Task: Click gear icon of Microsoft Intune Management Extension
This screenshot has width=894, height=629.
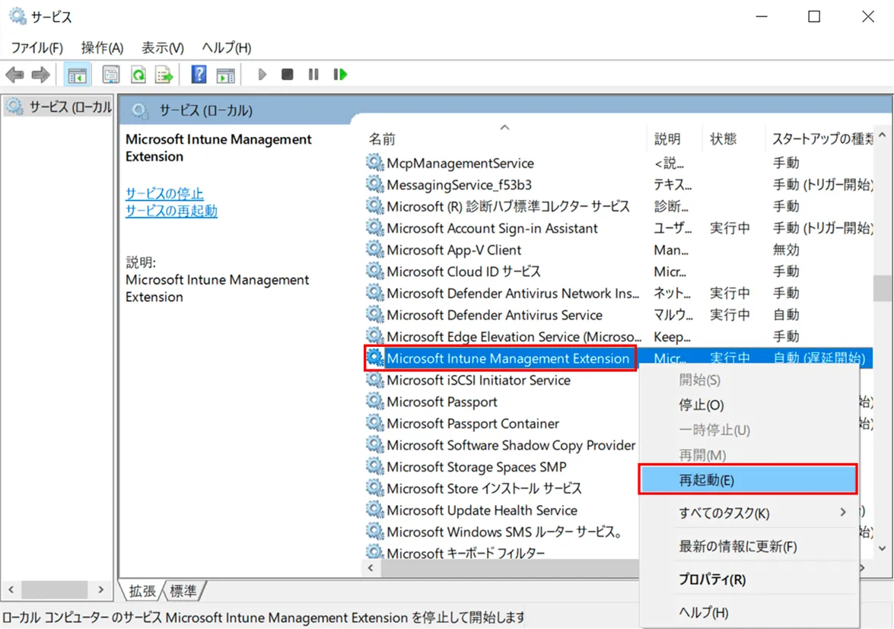Action: (374, 357)
